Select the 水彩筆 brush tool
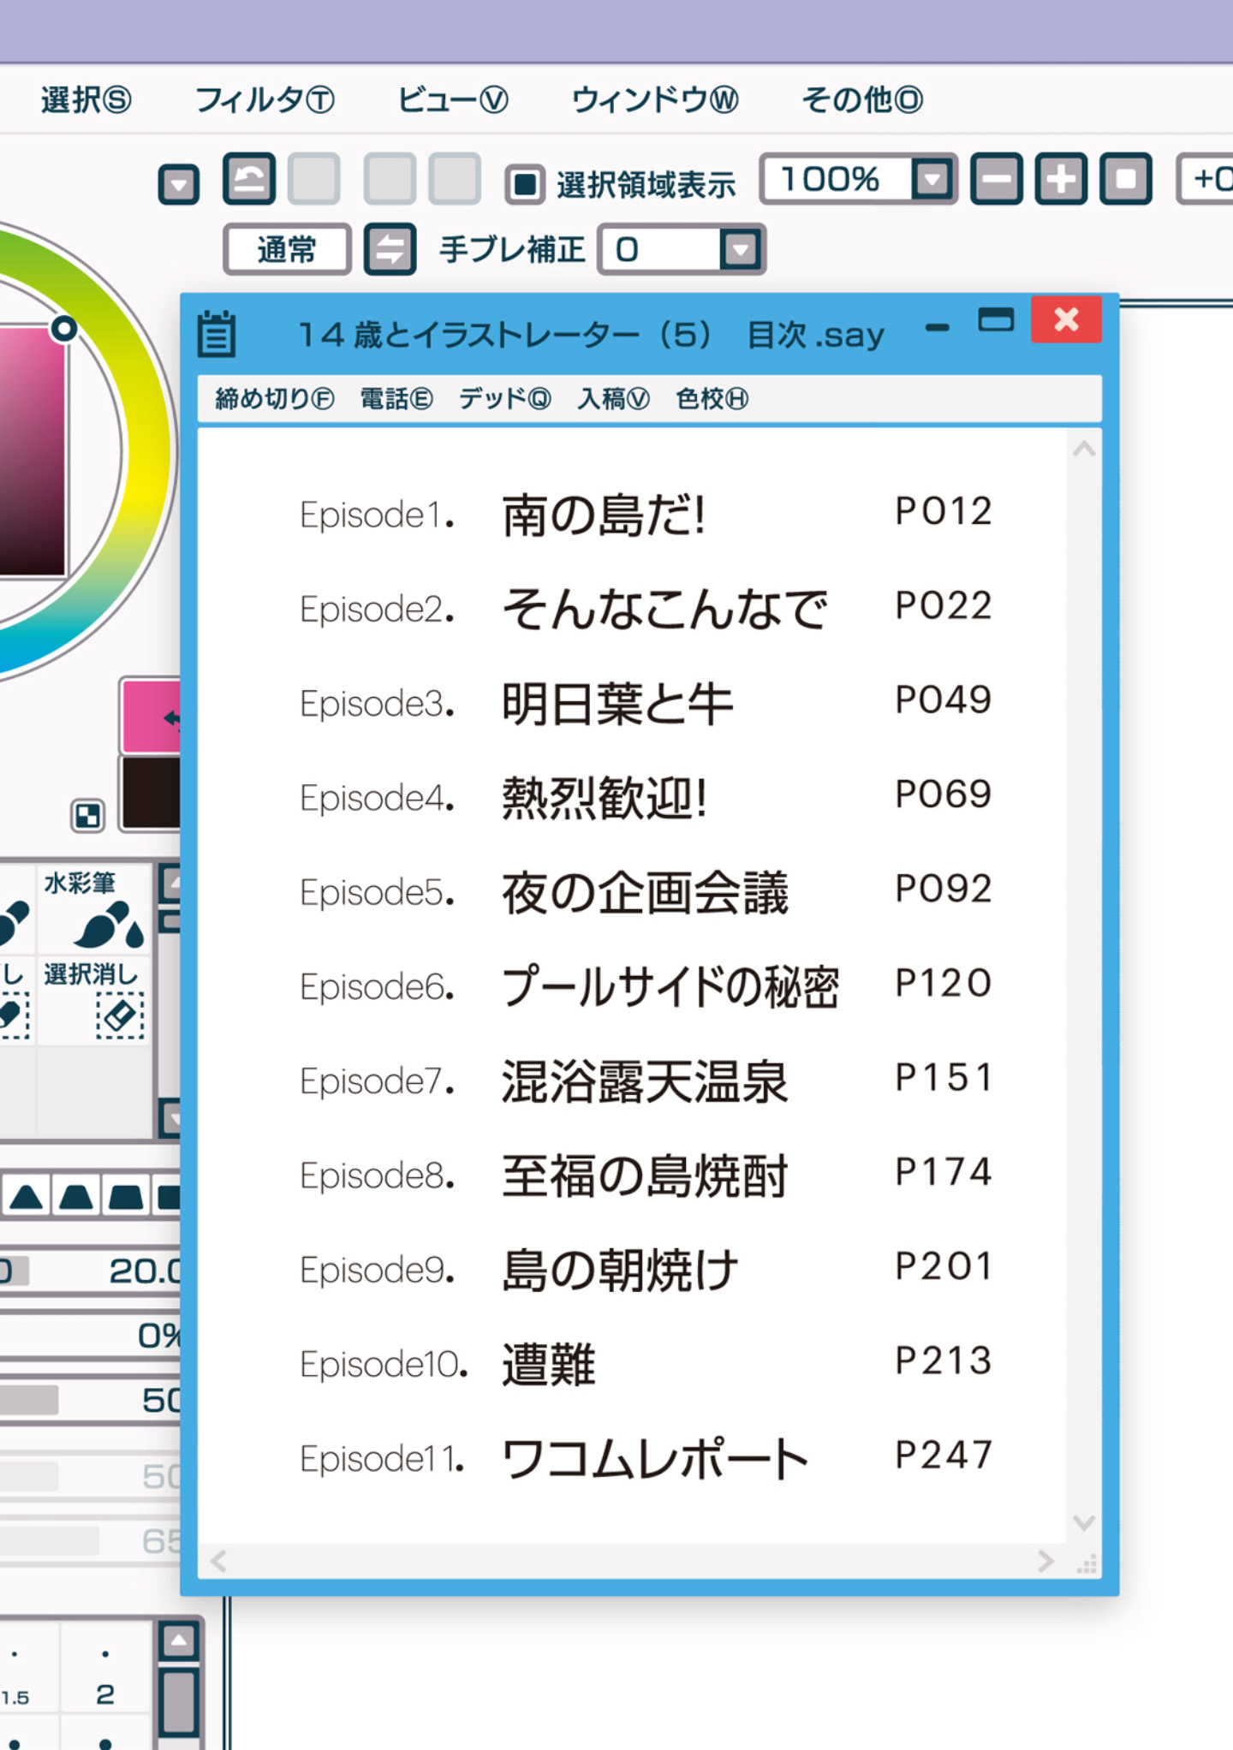The image size is (1233, 1750). (x=95, y=908)
